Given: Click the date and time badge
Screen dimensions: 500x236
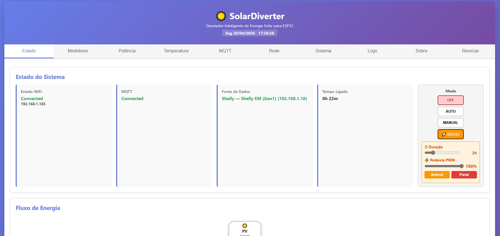Looking at the screenshot, I should tap(250, 33).
